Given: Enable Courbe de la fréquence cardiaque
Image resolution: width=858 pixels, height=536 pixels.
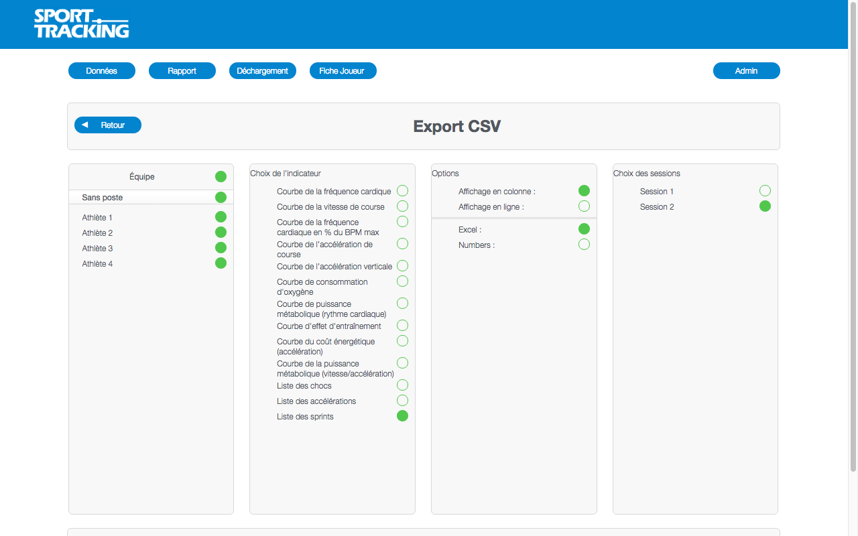Looking at the screenshot, I should tap(402, 191).
